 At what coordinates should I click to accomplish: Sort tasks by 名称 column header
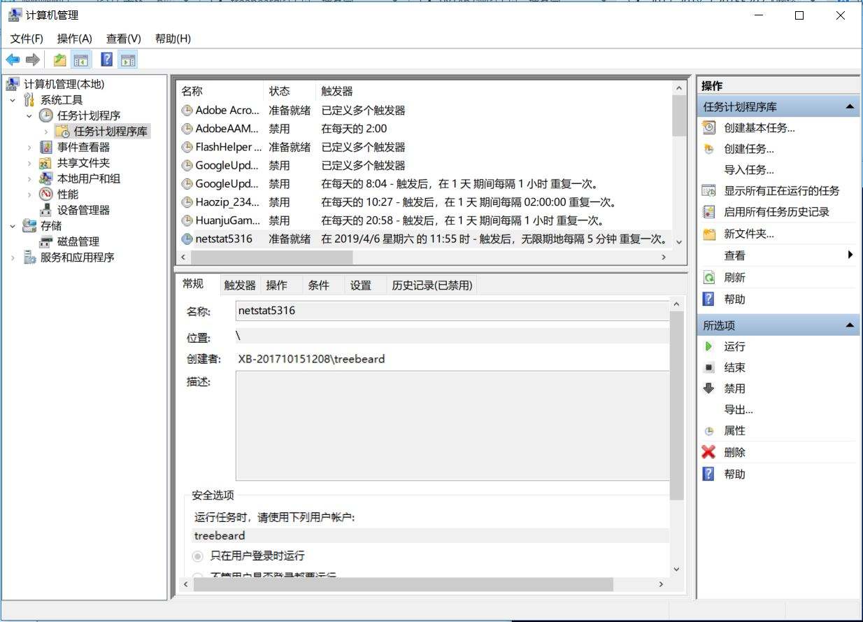(x=220, y=91)
